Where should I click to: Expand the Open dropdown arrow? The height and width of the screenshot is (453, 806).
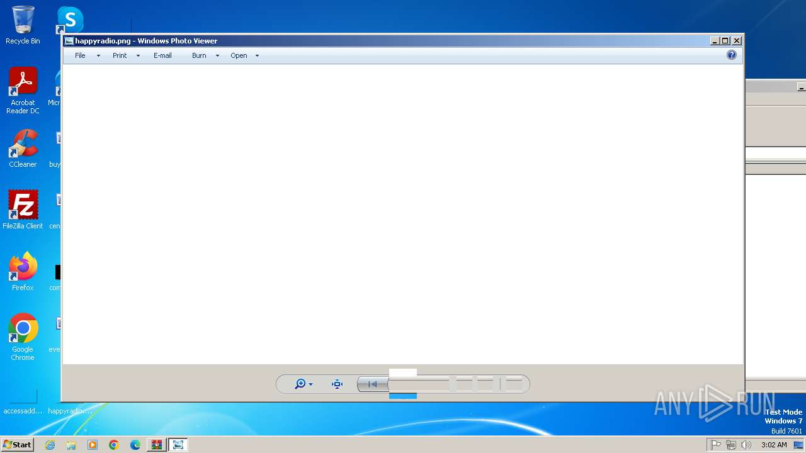tap(257, 56)
